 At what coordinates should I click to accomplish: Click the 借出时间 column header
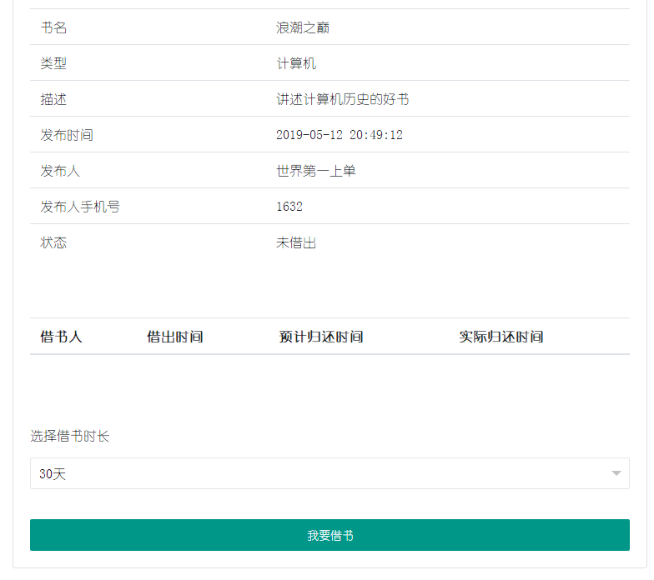(174, 337)
